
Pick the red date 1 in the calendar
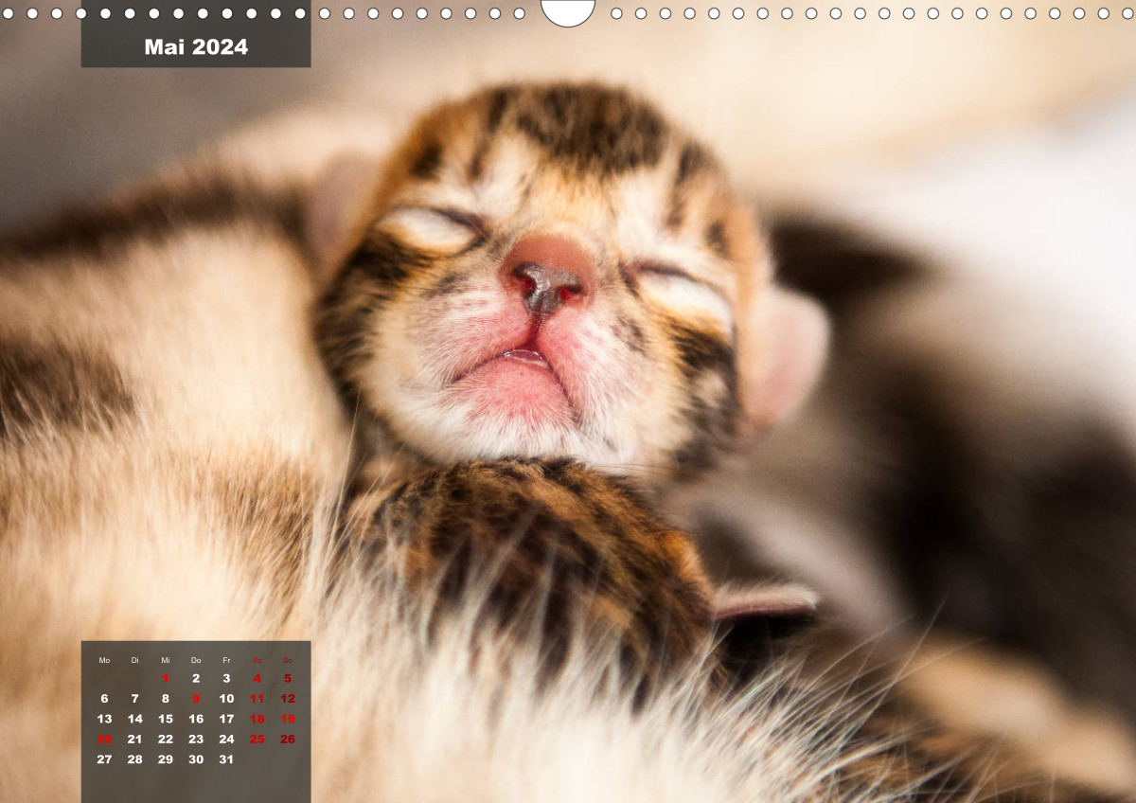166,678
